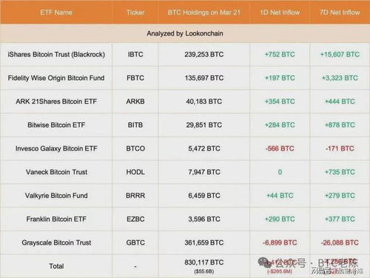Viewport: 370px width, 278px height.
Task: Click the EZBC ticker cell
Action: pos(135,219)
